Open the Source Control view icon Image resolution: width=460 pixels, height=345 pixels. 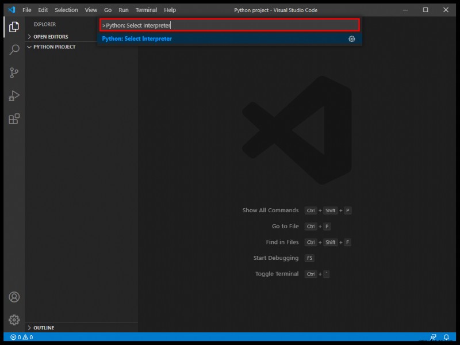pyautogui.click(x=14, y=73)
